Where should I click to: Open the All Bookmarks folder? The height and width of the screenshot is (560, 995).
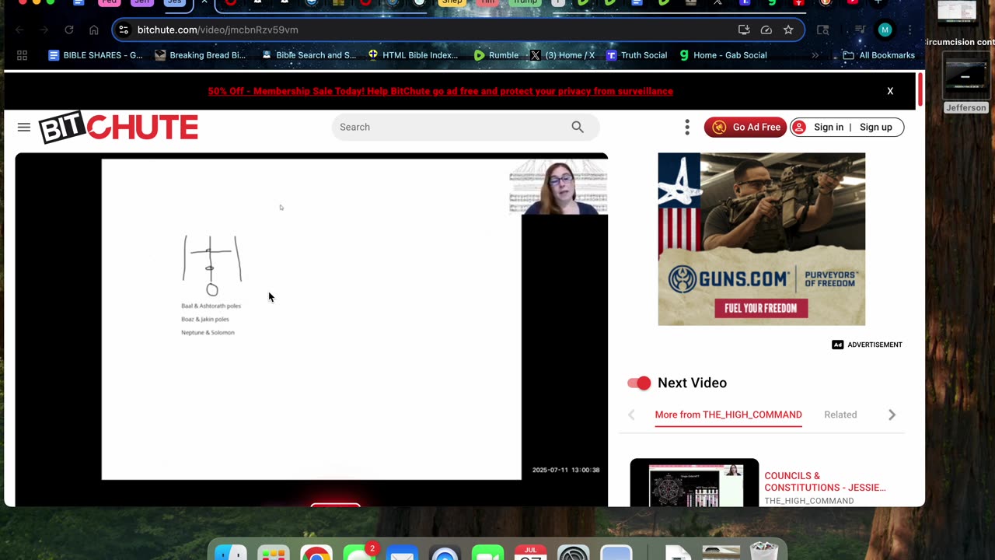pos(879,55)
